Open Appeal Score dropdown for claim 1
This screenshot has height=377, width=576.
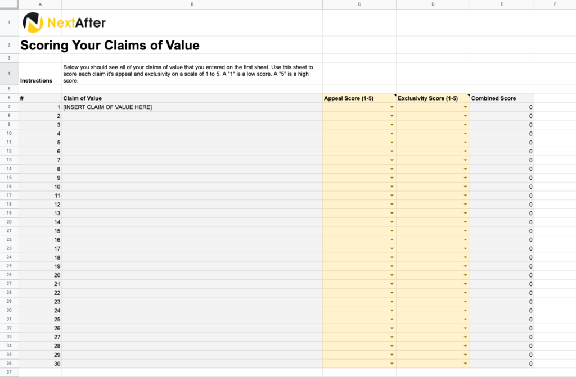point(392,107)
